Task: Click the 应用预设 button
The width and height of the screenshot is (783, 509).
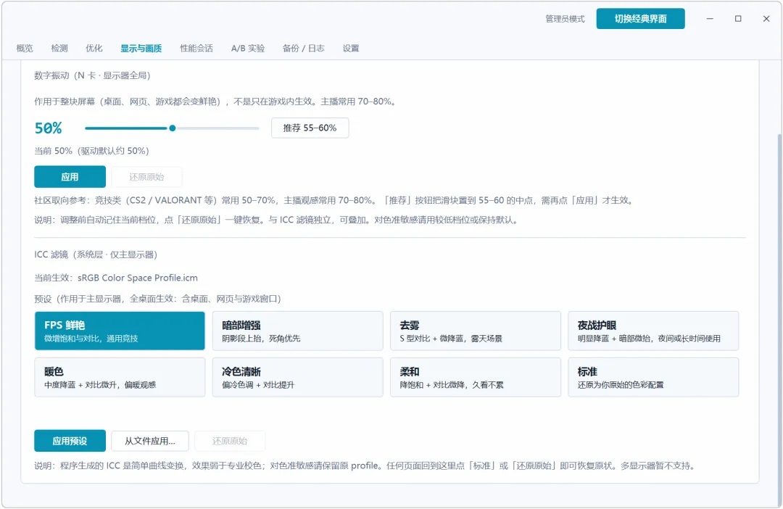Action: pos(70,441)
